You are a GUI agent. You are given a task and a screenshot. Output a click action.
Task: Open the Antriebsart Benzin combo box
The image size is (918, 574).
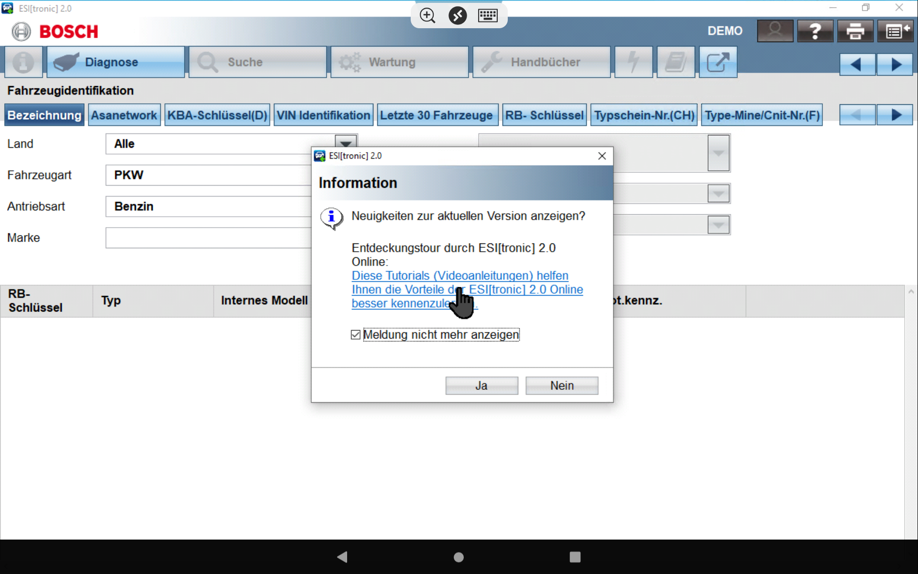208,207
